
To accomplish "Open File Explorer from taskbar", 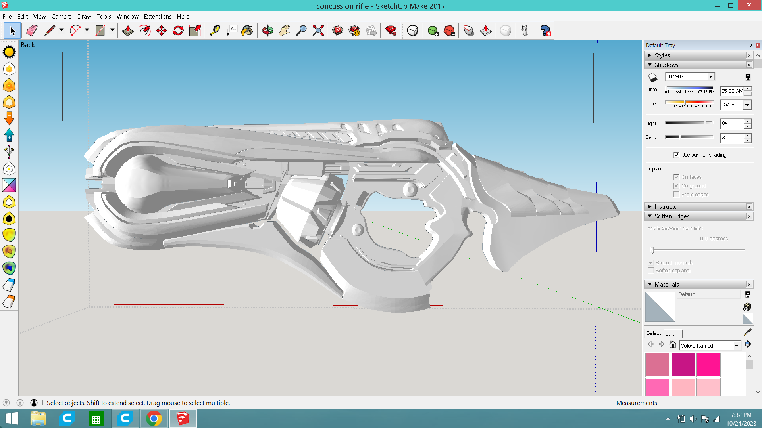I will [x=38, y=418].
